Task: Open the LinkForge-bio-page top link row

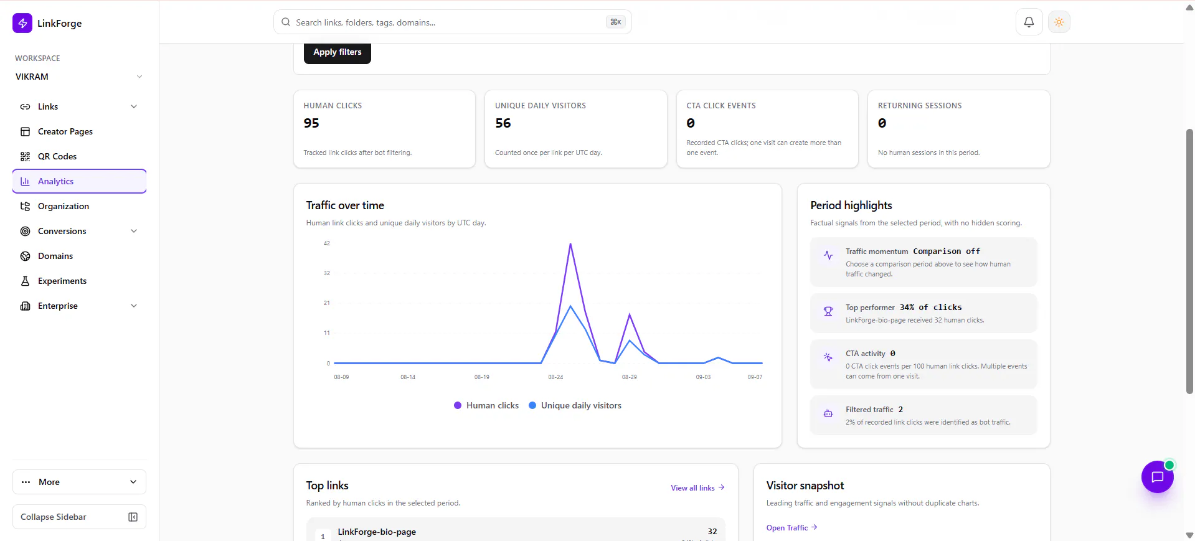Action: click(516, 530)
